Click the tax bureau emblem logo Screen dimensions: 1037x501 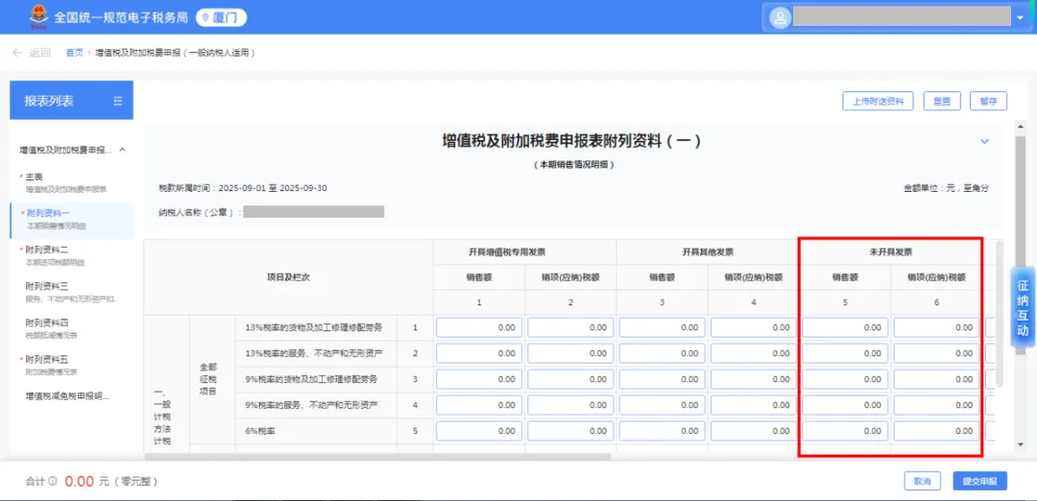tap(19, 17)
